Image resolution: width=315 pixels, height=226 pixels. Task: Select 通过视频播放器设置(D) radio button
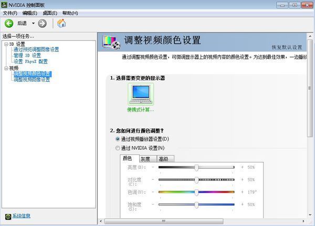click(118, 139)
